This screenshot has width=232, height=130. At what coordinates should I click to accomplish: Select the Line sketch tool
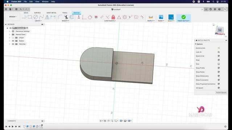click(24, 17)
